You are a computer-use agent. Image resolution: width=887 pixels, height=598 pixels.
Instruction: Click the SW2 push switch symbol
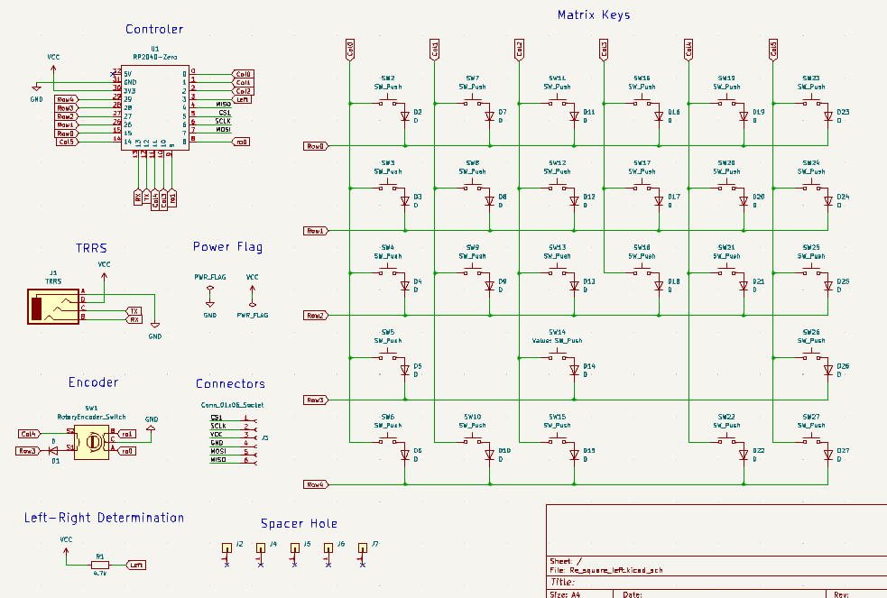[390, 103]
